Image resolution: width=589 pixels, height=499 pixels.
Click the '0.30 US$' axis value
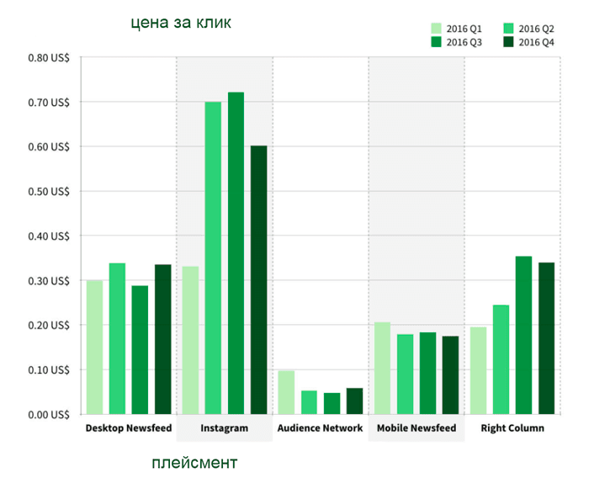pyautogui.click(x=49, y=281)
